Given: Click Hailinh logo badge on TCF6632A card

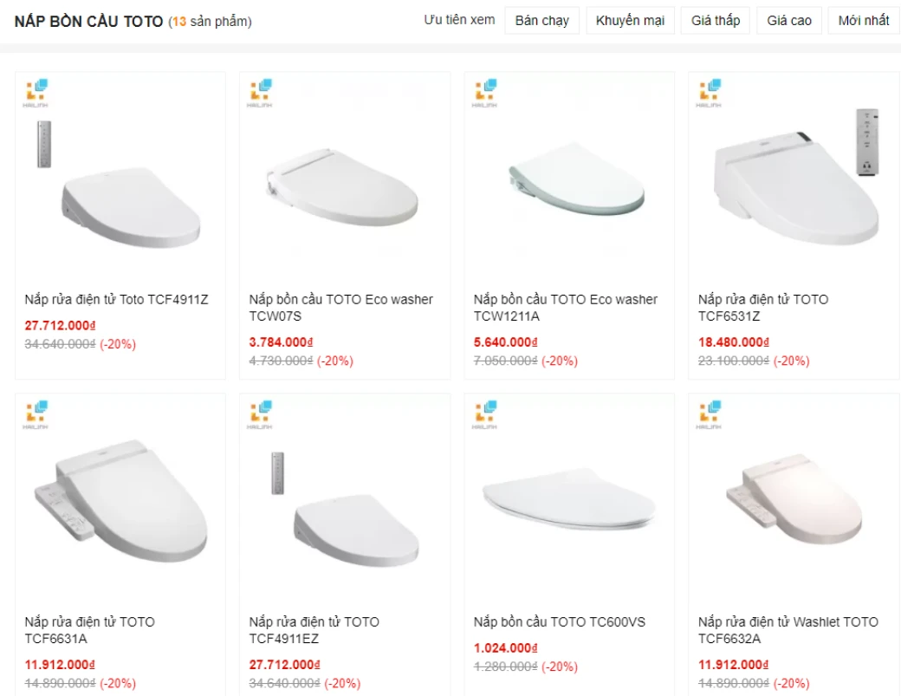Looking at the screenshot, I should (710, 414).
